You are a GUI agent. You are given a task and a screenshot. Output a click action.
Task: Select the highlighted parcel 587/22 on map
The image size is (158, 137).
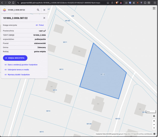click(103, 74)
